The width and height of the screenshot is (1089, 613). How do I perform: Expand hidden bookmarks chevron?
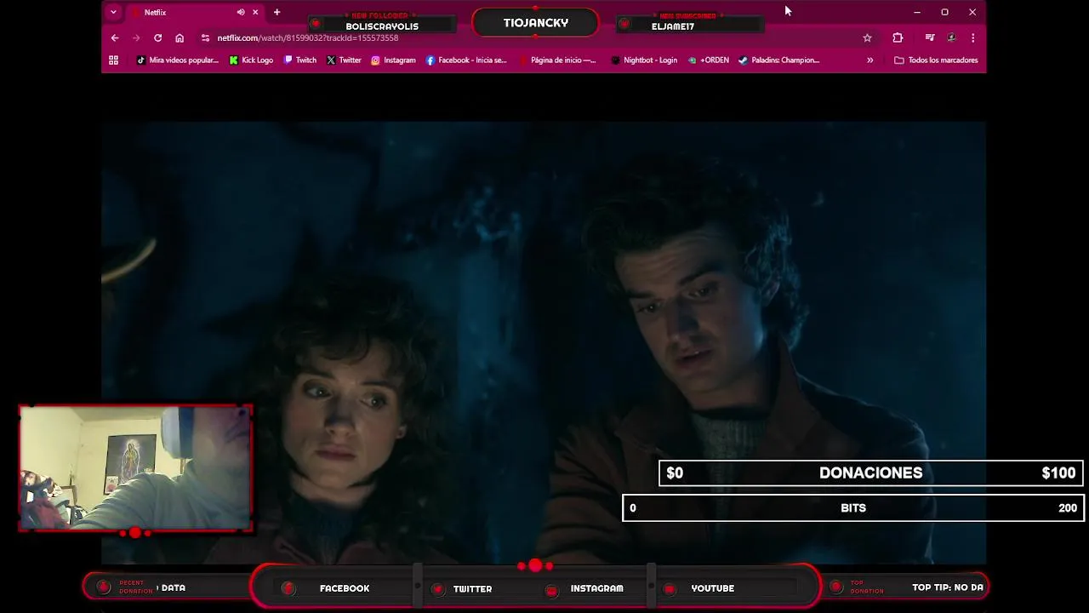[x=869, y=60]
